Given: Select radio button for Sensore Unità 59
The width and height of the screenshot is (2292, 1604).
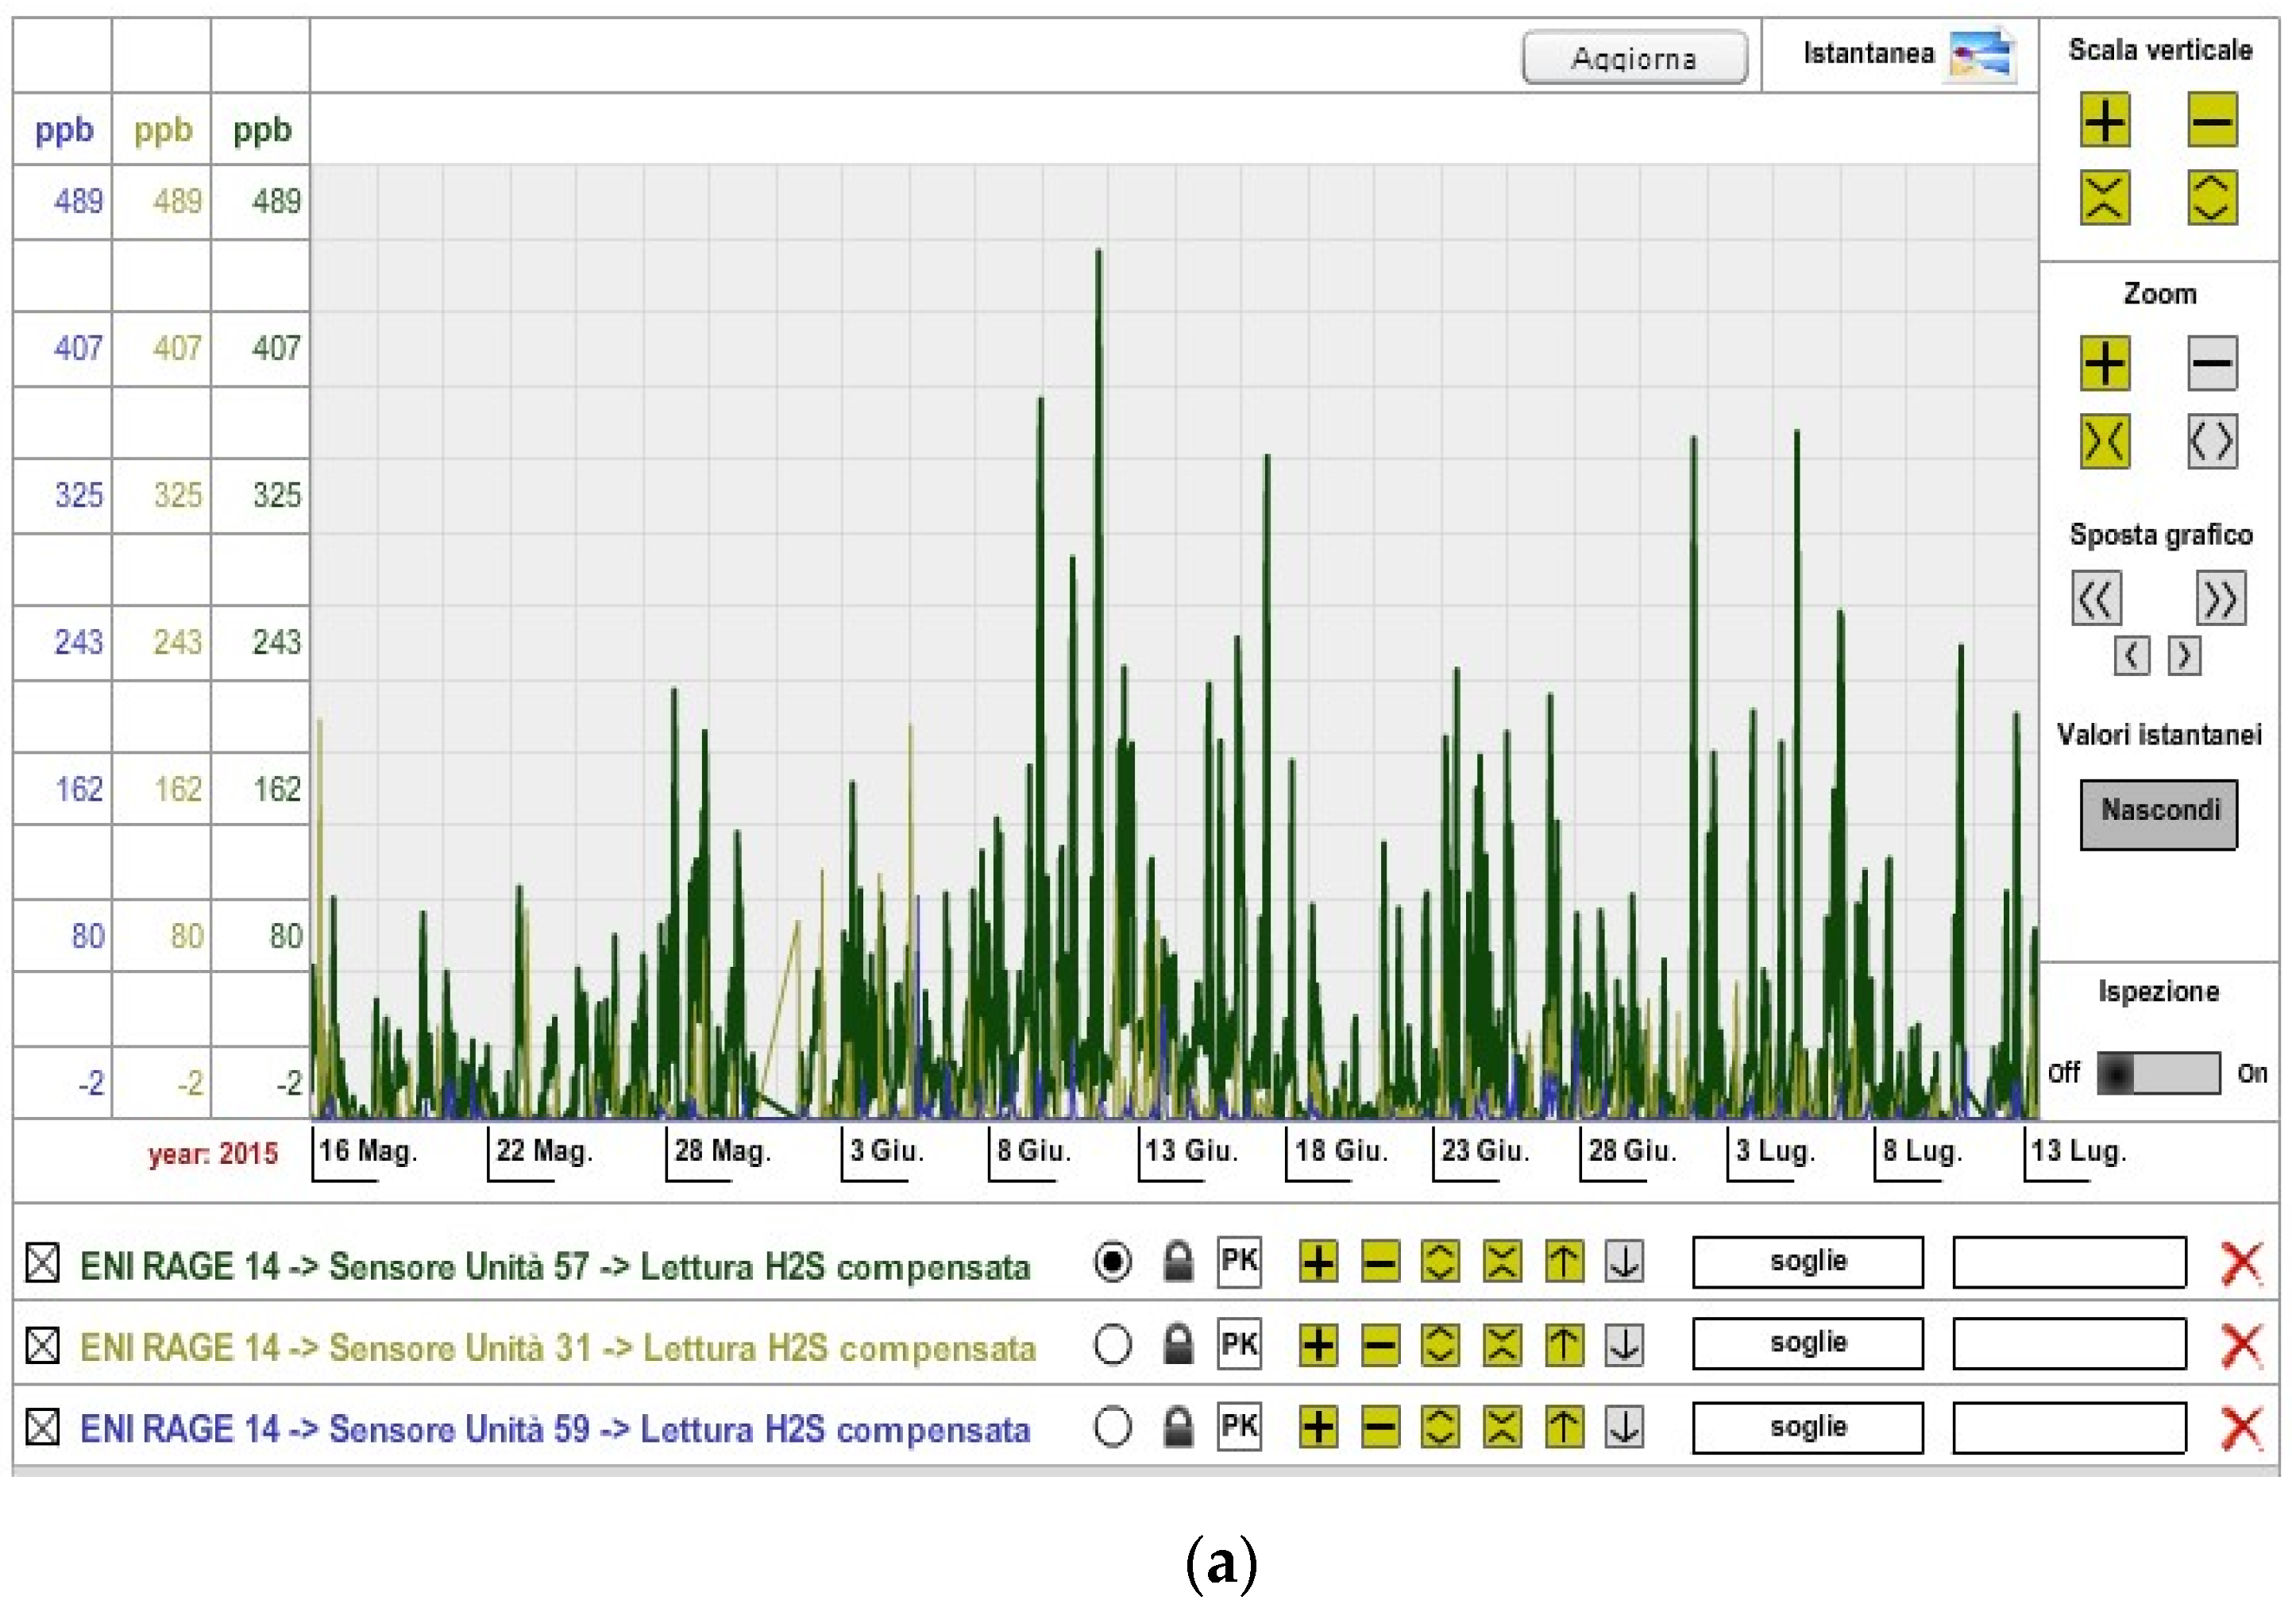Looking at the screenshot, I should pyautogui.click(x=1112, y=1427).
